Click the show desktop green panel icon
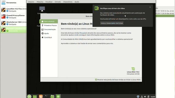The image size is (175, 98). click(35, 96)
